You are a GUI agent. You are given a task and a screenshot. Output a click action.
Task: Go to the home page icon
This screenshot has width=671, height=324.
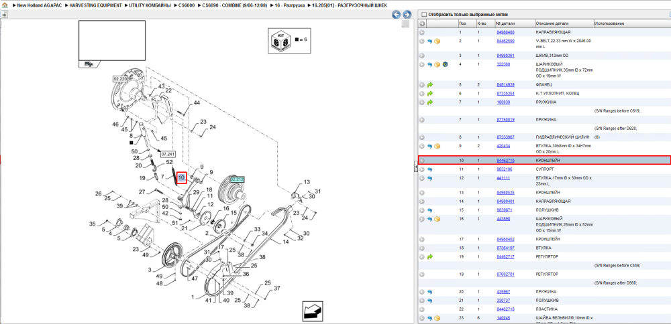pyautogui.click(x=4, y=5)
